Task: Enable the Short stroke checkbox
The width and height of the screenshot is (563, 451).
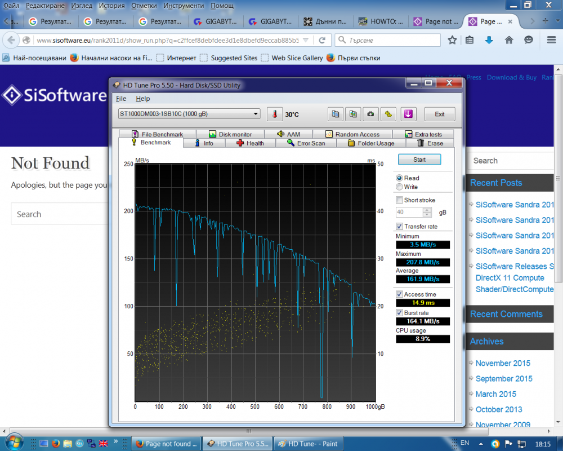Action: (x=399, y=200)
